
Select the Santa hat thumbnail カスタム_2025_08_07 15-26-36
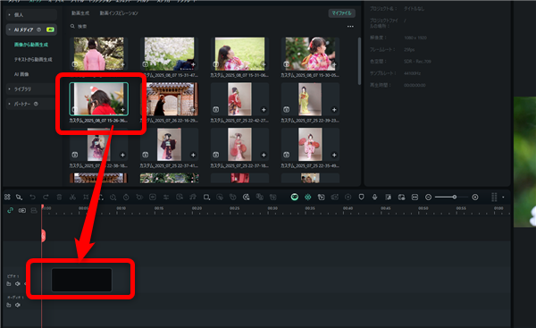point(99,99)
